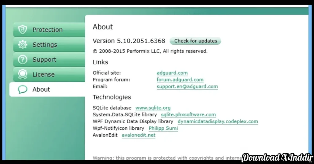Click the Performix LLC copyright line

(x=150, y=51)
